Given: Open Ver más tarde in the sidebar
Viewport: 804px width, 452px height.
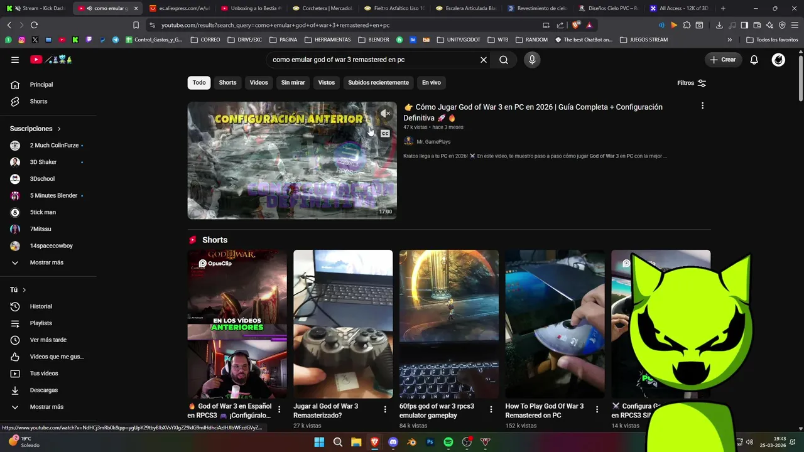Looking at the screenshot, I should click(48, 340).
